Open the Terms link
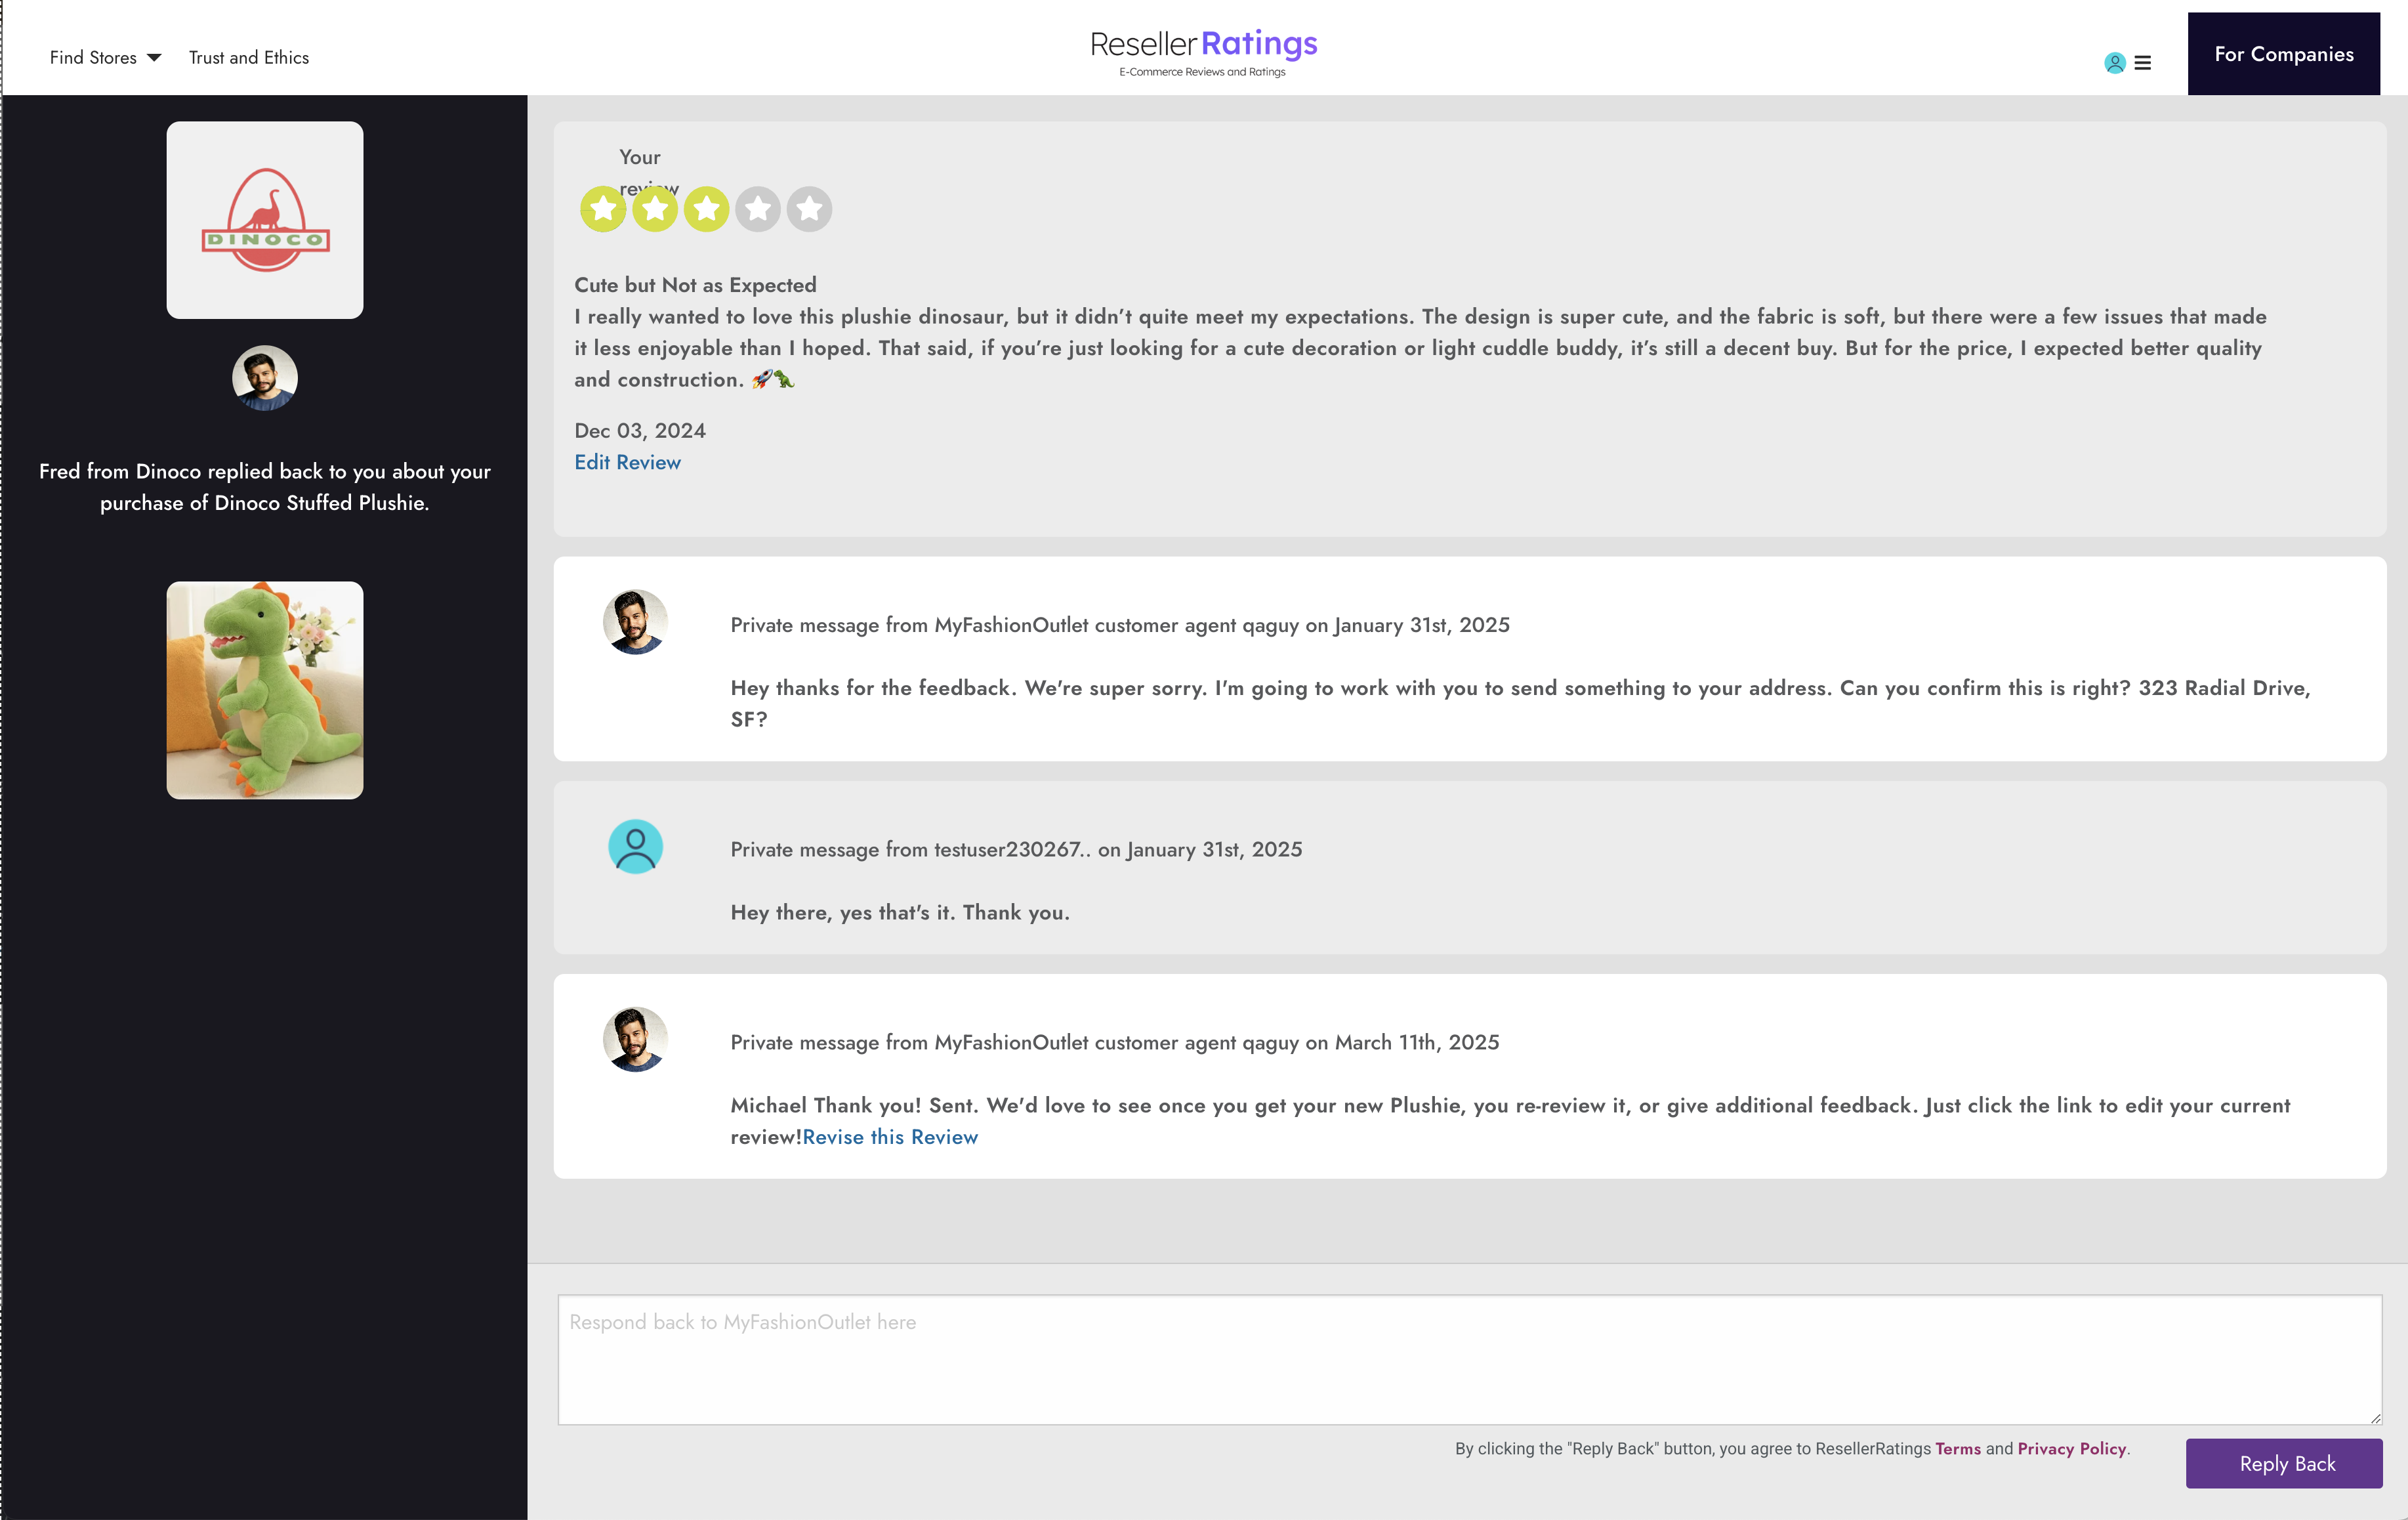The image size is (2408, 1520). tap(1957, 1449)
